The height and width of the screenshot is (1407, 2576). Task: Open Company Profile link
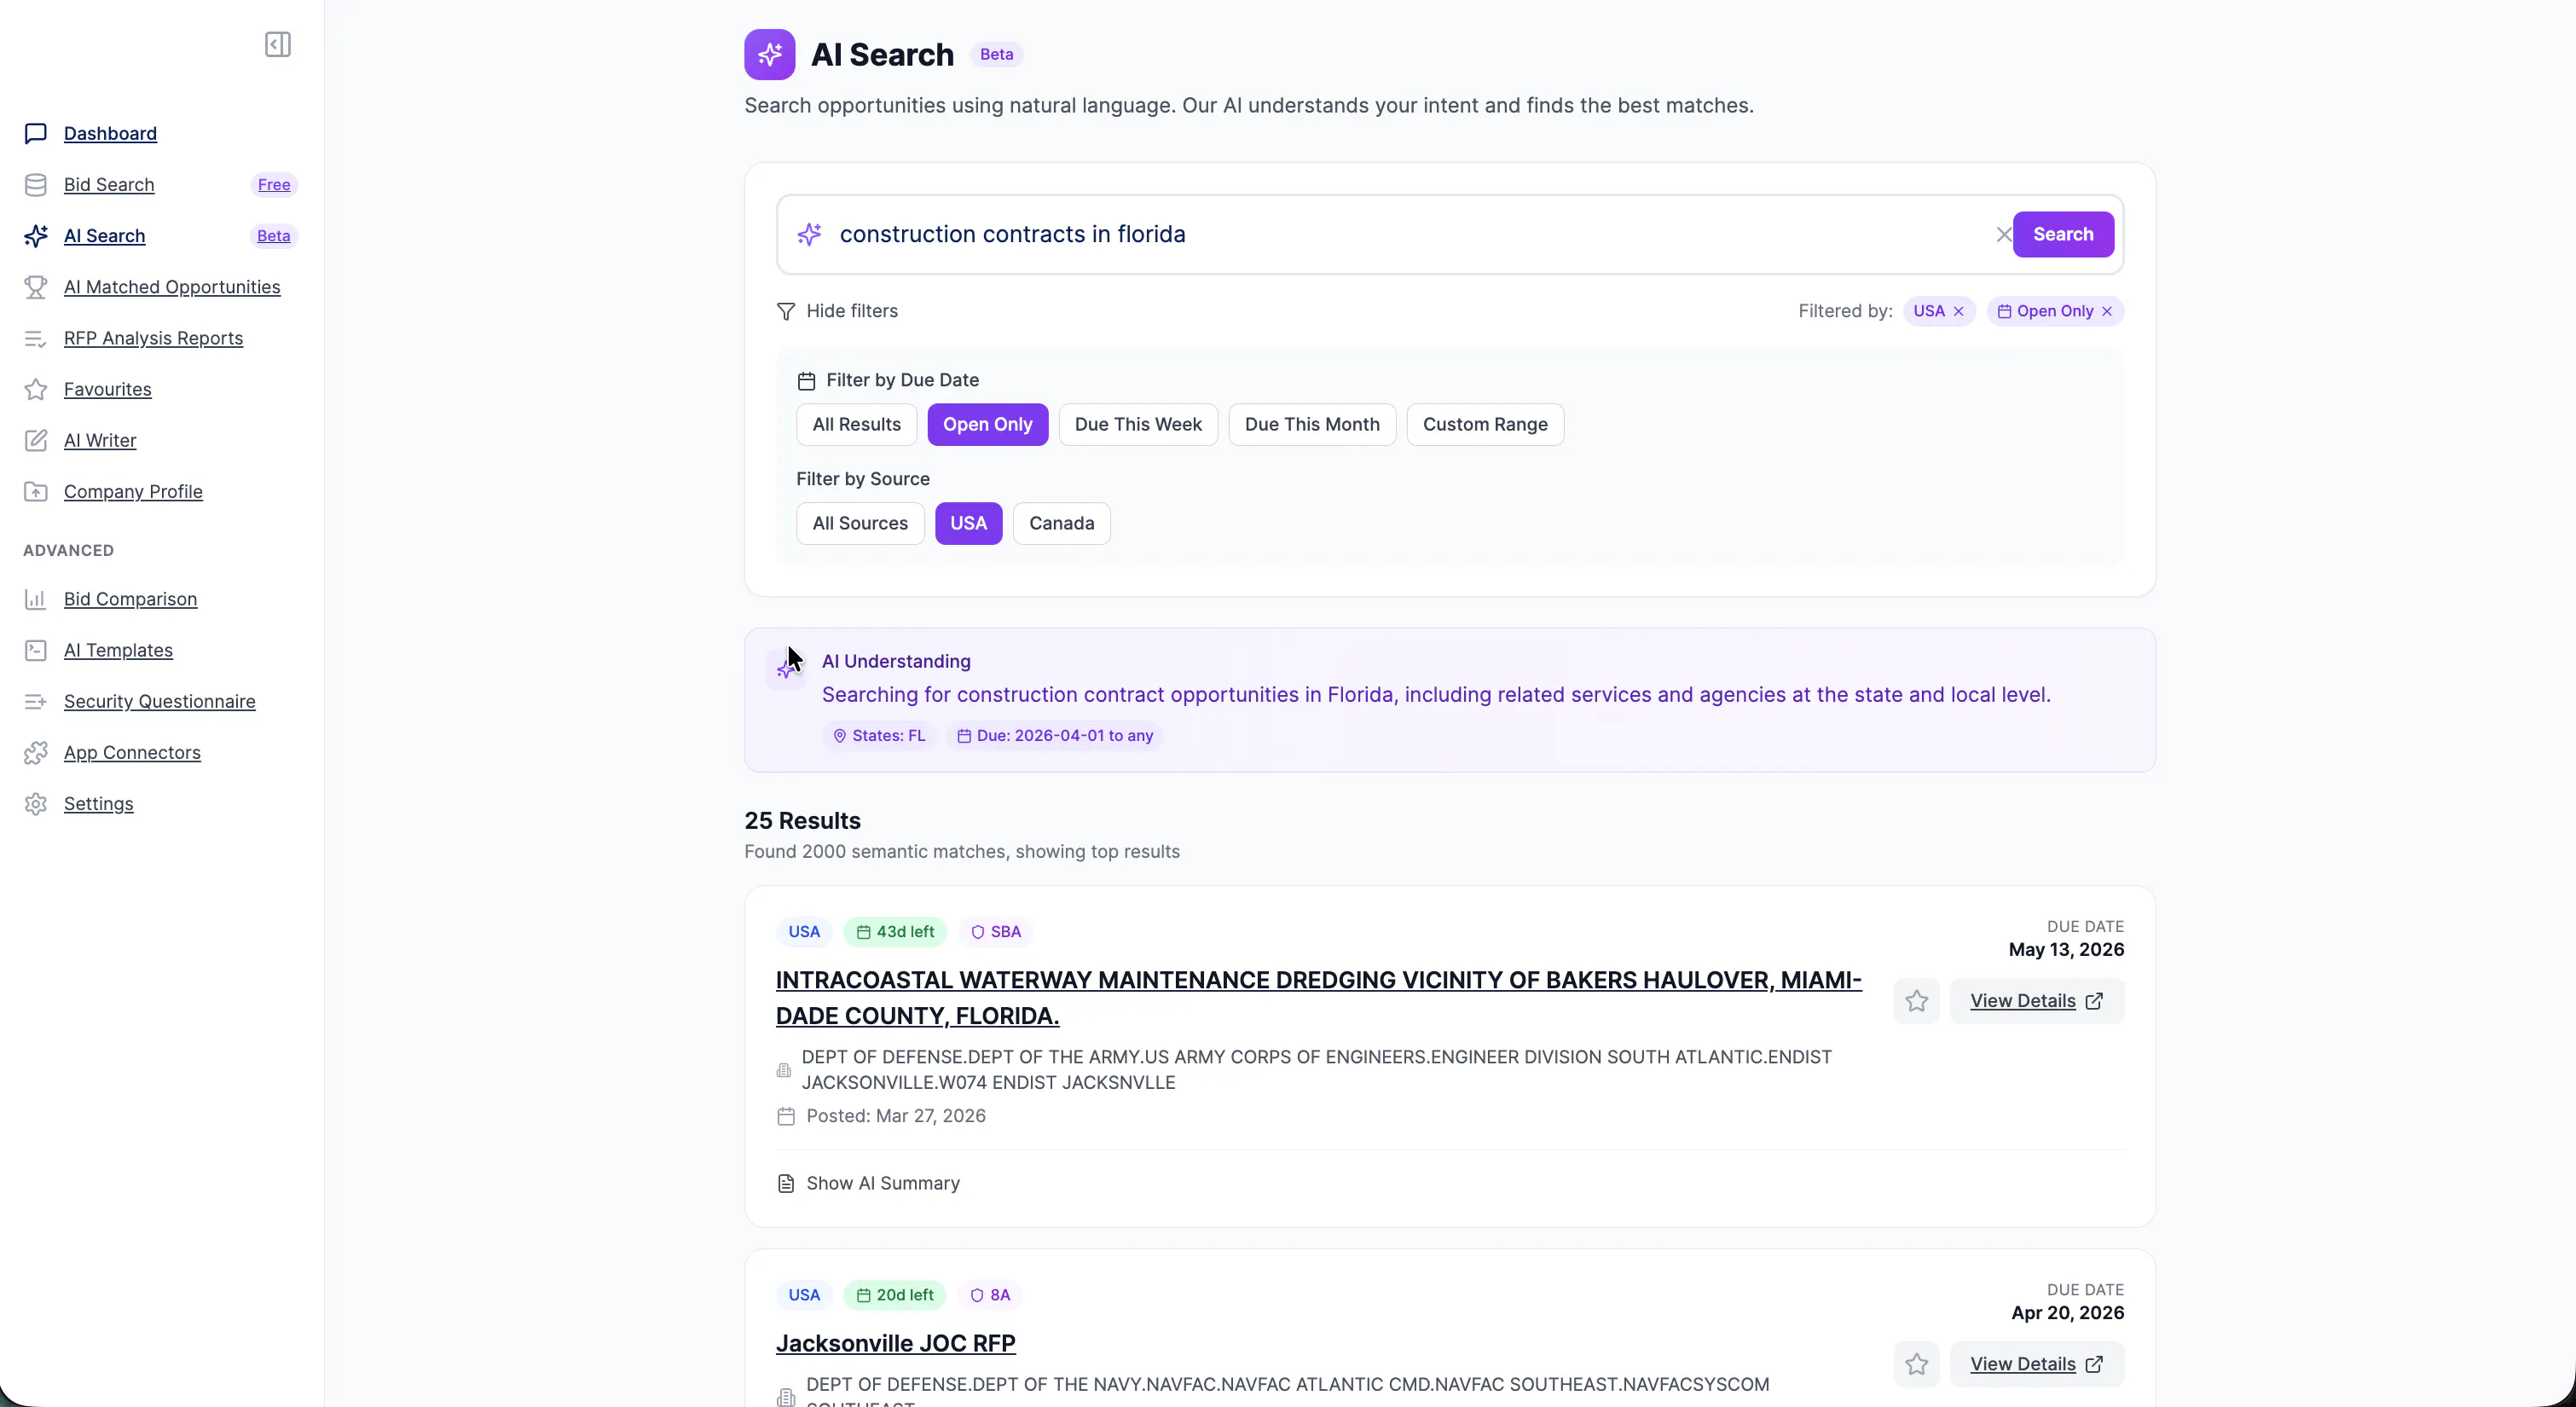[133, 491]
